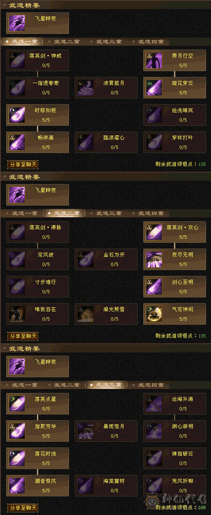This screenshot has width=211, height=515.
Task: Choose the 潮音惊风 skill icon
Action: (17, 486)
